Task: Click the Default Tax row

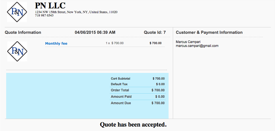Action: pos(138,84)
